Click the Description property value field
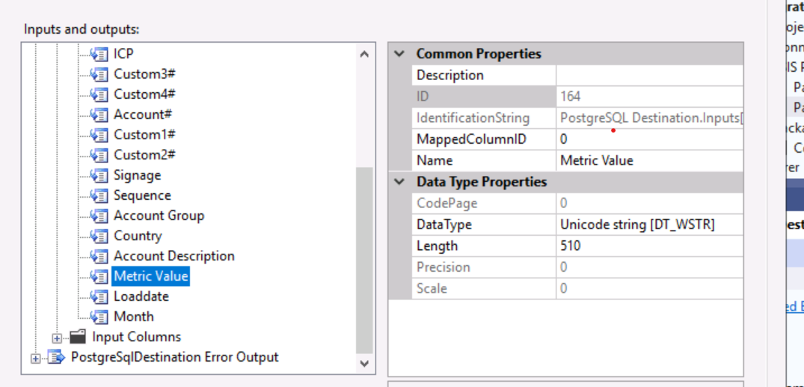 click(649, 75)
